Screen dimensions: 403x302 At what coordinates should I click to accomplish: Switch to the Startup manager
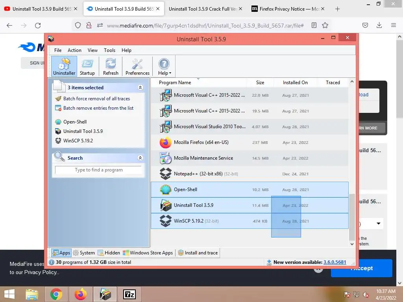coord(87,66)
